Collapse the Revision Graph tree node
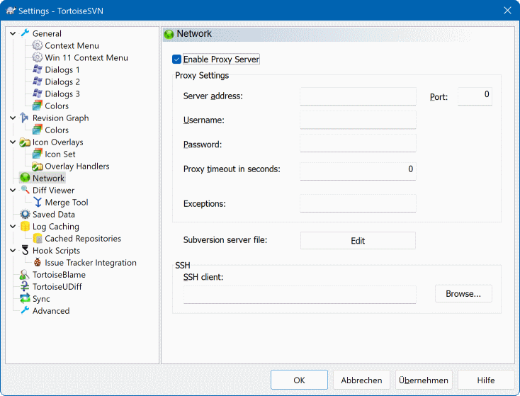520x396 pixels. (13, 118)
